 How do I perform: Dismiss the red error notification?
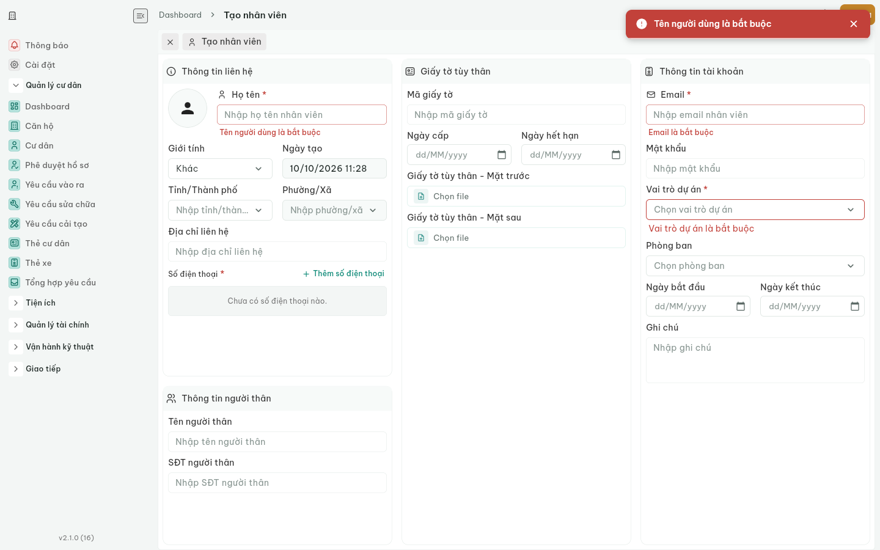[x=854, y=24]
